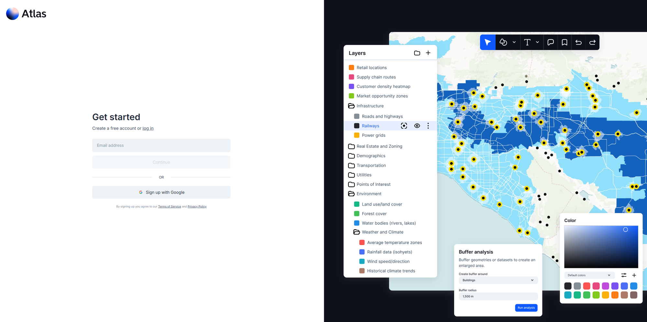This screenshot has height=322, width=647.
Task: Add a new folder in Layers panel
Action: [x=417, y=53]
